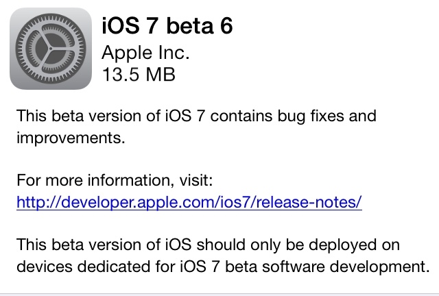This screenshot has height=296, width=439.
Task: Click the "For more information, visit:" text
Action: pos(115,182)
